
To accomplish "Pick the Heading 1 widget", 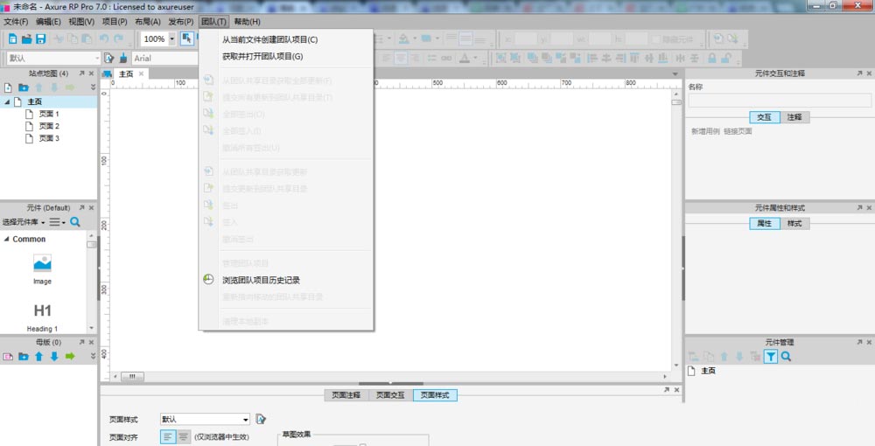I will point(42,317).
